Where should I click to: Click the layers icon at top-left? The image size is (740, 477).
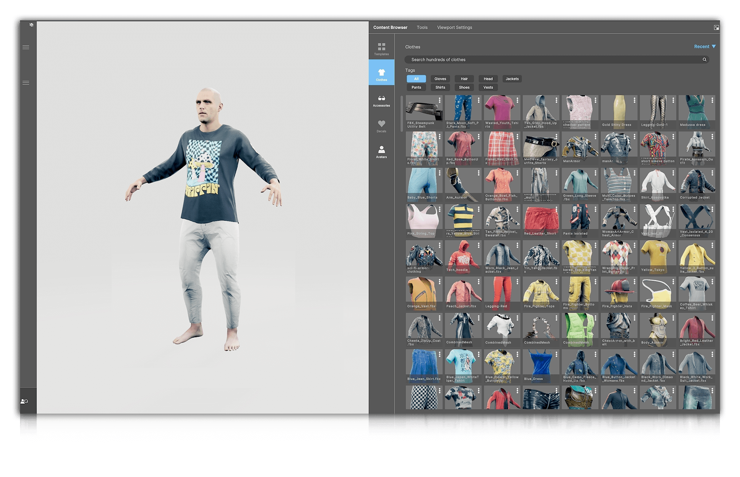[x=31, y=25]
